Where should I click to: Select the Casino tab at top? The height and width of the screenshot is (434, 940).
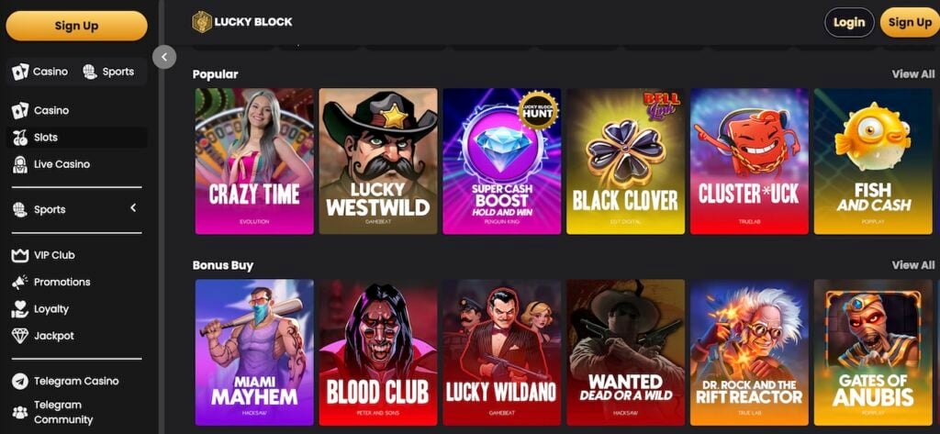click(40, 72)
